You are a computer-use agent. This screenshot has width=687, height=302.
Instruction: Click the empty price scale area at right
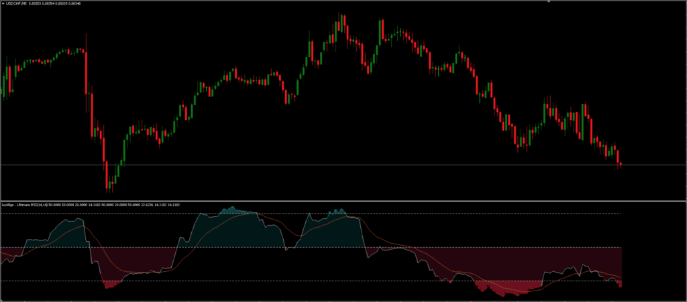coord(654,100)
